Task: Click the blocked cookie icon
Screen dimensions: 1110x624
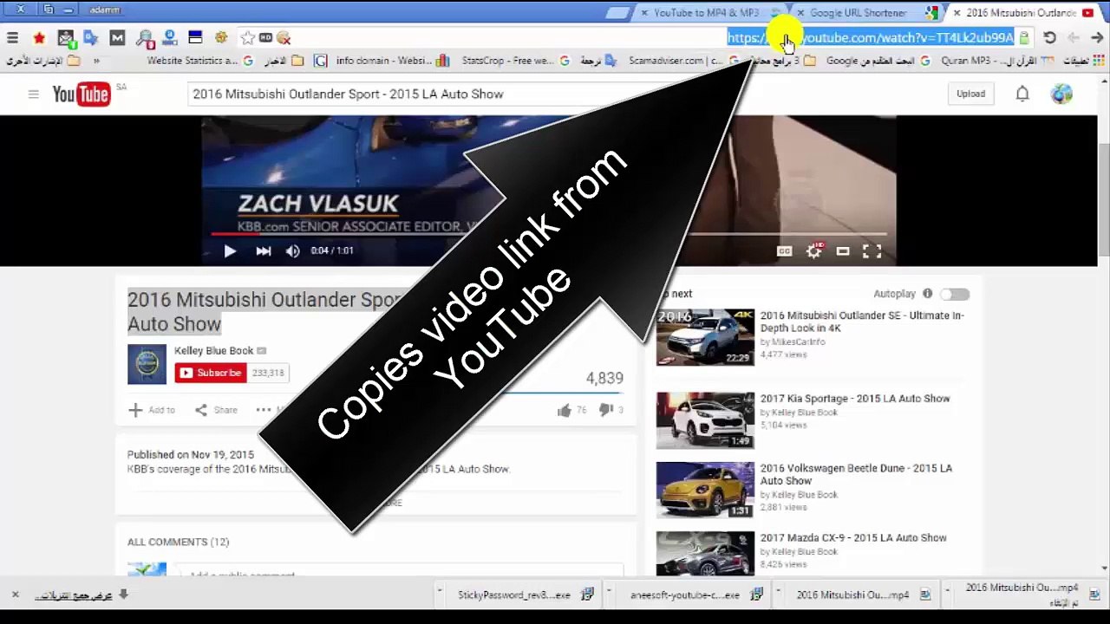Action: [284, 38]
